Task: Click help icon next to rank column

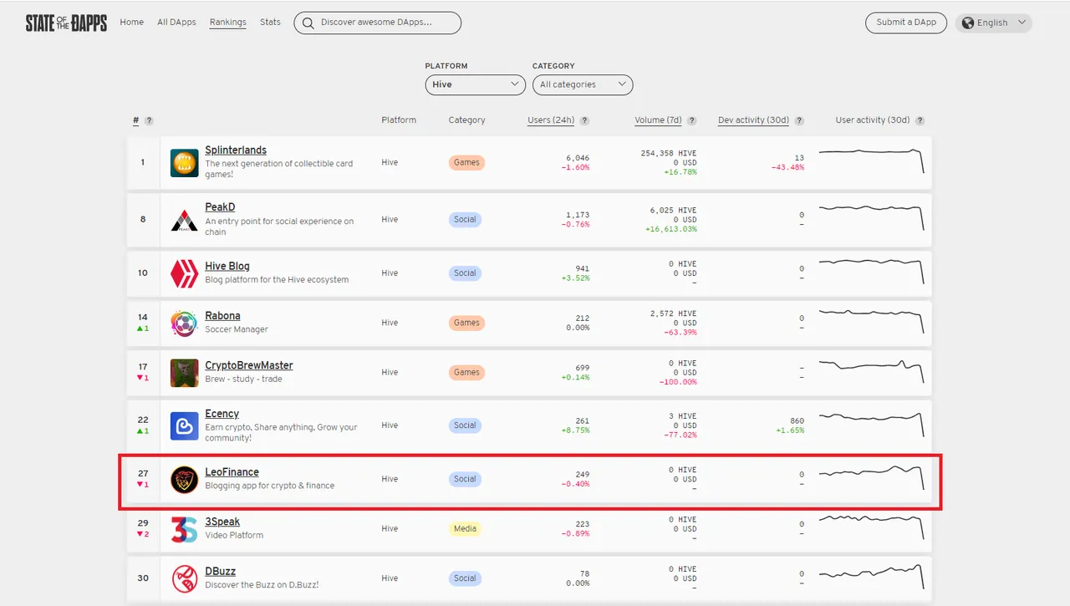Action: coord(149,120)
